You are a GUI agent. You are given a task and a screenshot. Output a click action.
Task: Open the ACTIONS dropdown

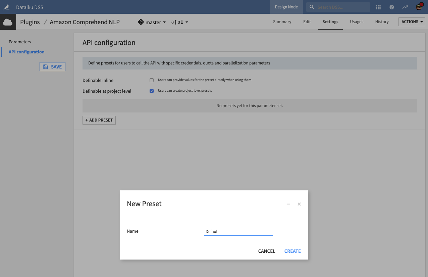click(x=412, y=21)
